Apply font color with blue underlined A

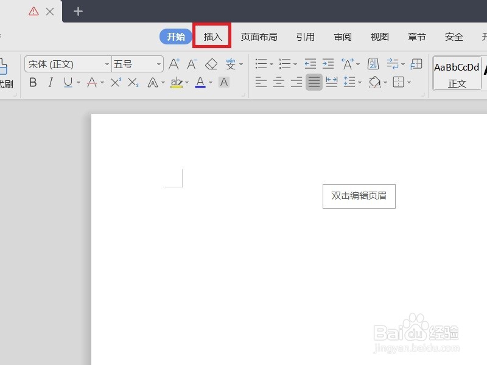click(200, 83)
